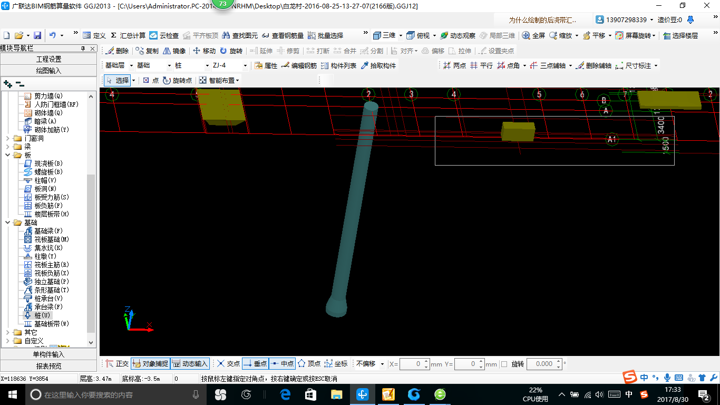The height and width of the screenshot is (405, 720).
Task: Click the 选择 select mode button
Action: [118, 80]
